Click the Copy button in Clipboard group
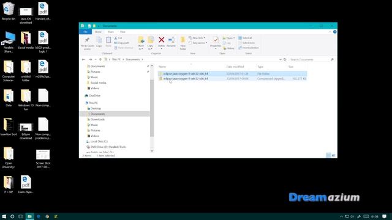 pos(99,42)
